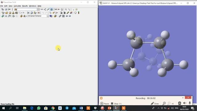The height and width of the screenshot is (111, 197).
Task: Open the Unnamed Scheme dropdown arrow
Action: (48, 16)
